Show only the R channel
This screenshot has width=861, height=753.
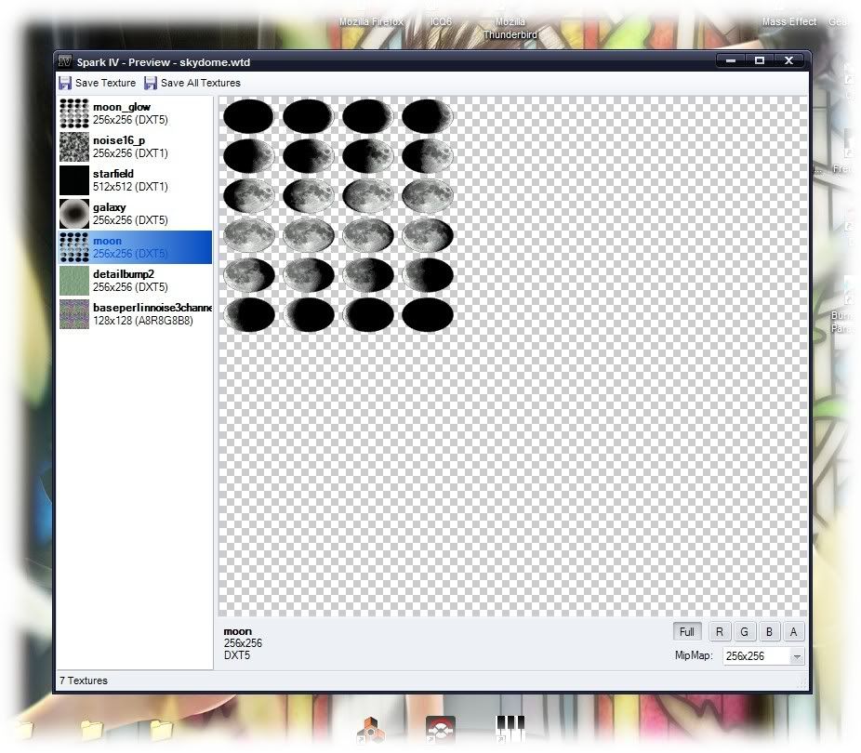[x=719, y=632]
